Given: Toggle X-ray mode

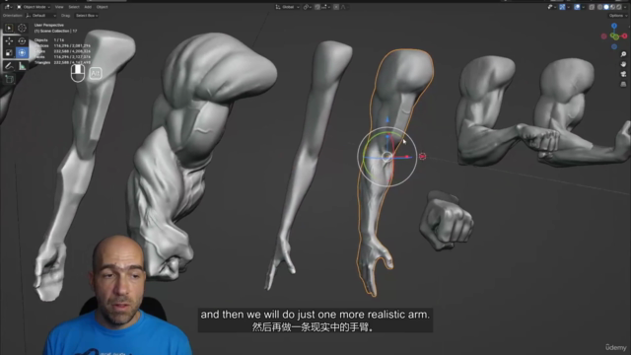Looking at the screenshot, I should (x=592, y=7).
